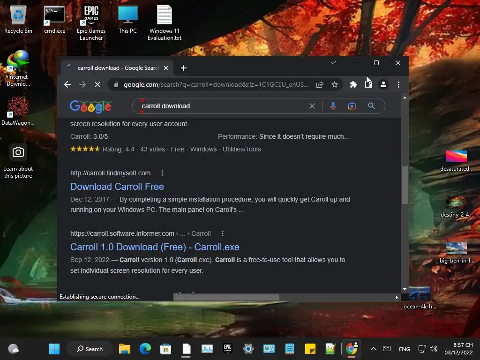This screenshot has width=480, height=360.
Task: Click the greyed forward arrow in Chrome
Action: (x=82, y=84)
